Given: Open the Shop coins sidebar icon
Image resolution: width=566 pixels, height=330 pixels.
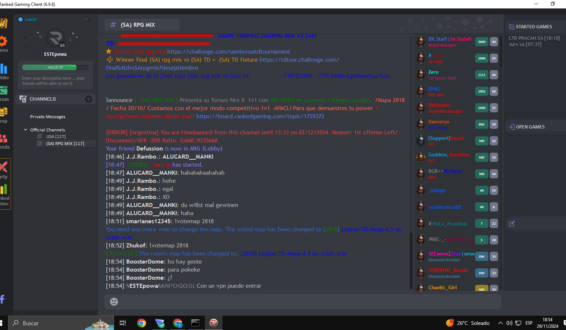Looking at the screenshot, I should (x=4, y=112).
